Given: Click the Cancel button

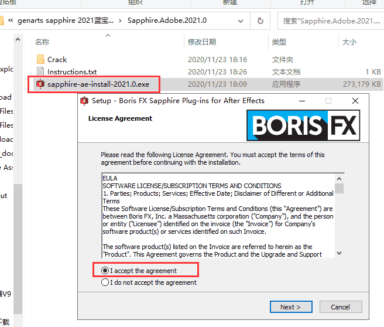Looking at the screenshot, I should [x=341, y=307].
